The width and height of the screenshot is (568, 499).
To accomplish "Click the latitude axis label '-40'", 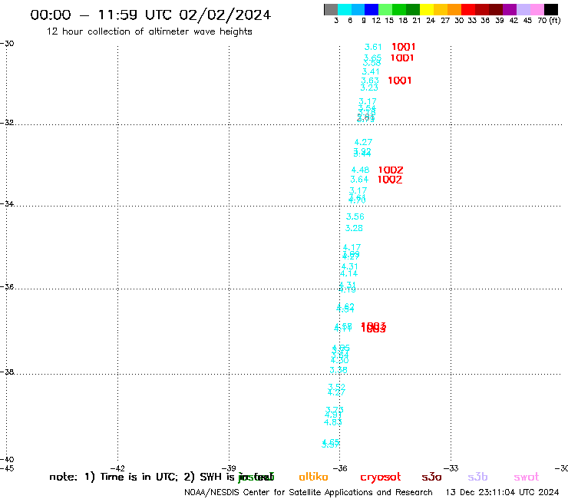I will coord(7,460).
